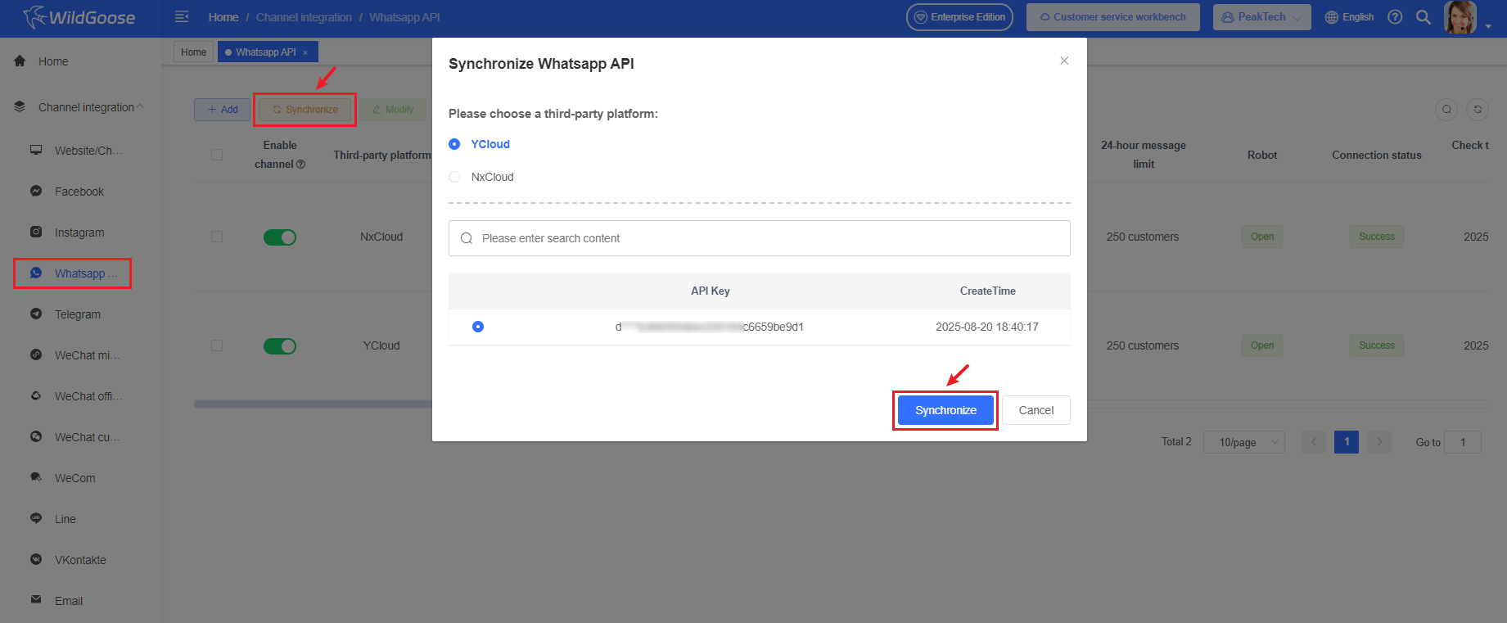Click the Home breadcrumb link

click(x=223, y=17)
